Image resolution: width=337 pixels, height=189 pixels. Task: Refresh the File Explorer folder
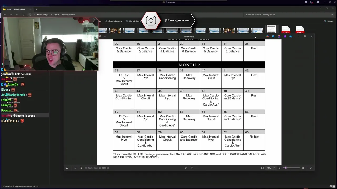click(x=23, y=15)
